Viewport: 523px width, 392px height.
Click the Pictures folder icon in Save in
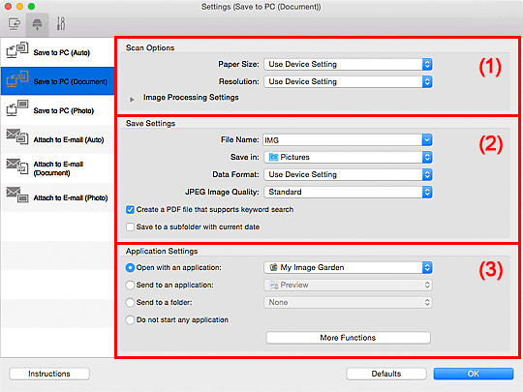tap(273, 157)
